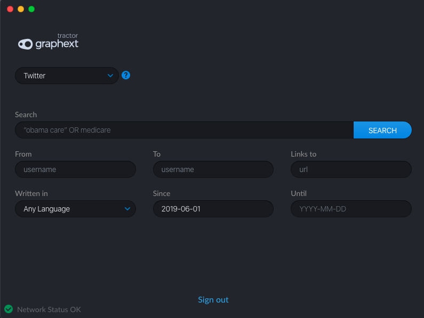This screenshot has width=424, height=318.
Task: Focus the Search query input field
Action: coord(184,130)
